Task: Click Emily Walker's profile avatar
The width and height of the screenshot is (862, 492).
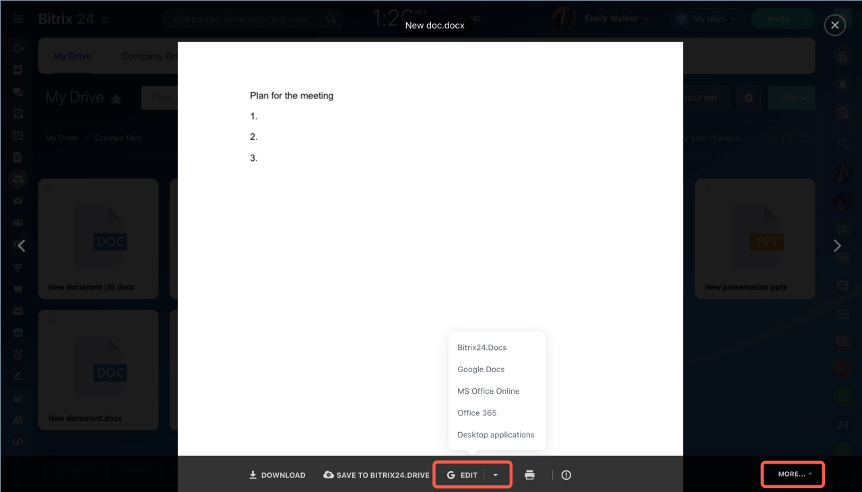Action: 564,19
